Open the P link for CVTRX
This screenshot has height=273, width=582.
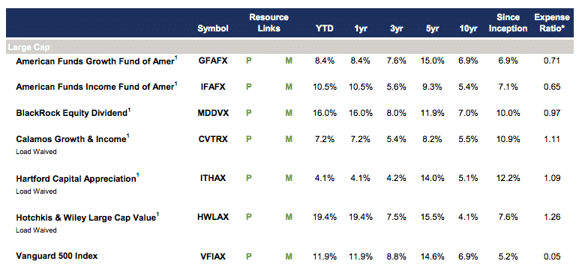(249, 139)
